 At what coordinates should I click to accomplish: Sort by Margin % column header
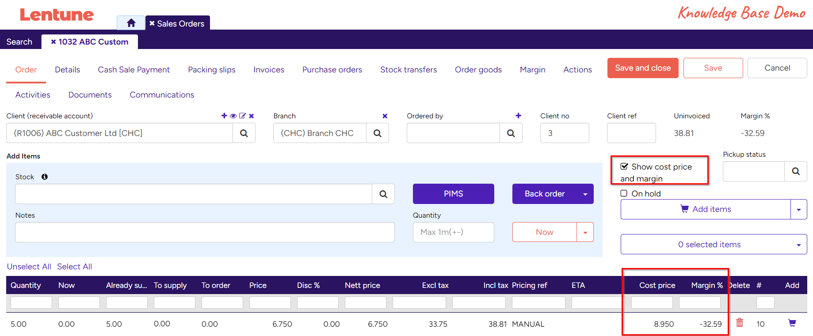pyautogui.click(x=707, y=285)
